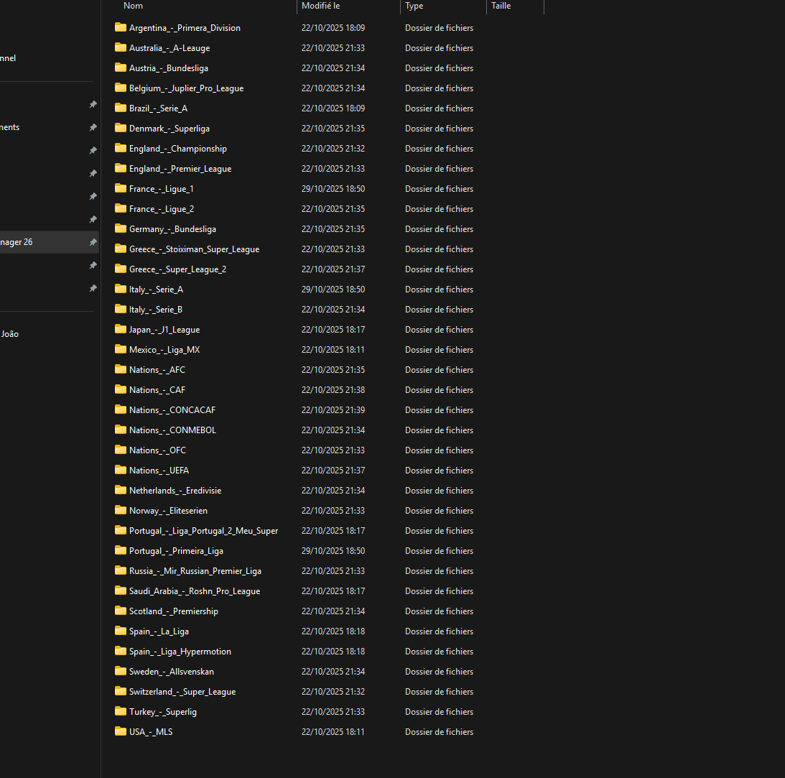Click the Nations_-_CONCACAF date 22/10/2025 21:39
Screen dimensions: 785x778
click(x=333, y=409)
